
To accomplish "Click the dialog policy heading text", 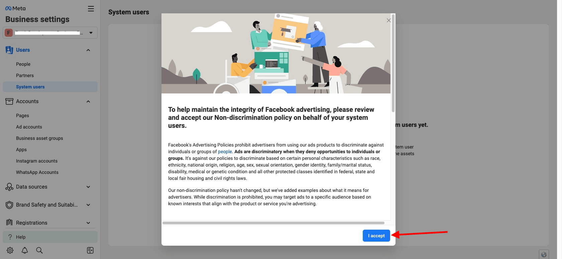I will 271,117.
